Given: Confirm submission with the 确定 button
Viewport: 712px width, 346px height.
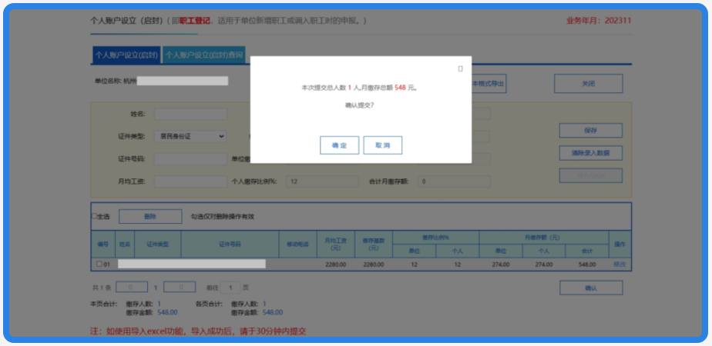Looking at the screenshot, I should click(339, 145).
